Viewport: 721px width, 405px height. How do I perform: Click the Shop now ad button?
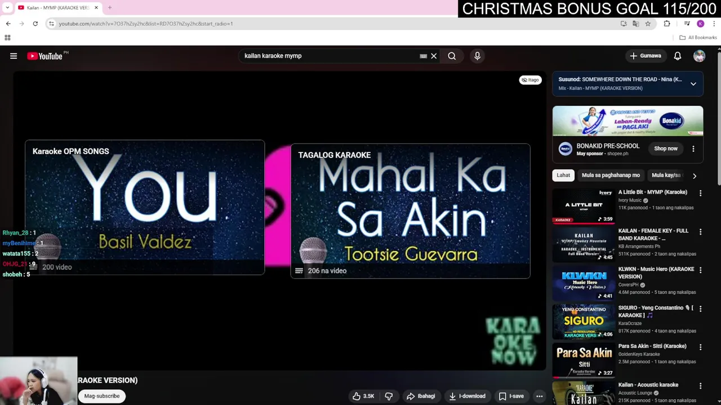(x=666, y=148)
